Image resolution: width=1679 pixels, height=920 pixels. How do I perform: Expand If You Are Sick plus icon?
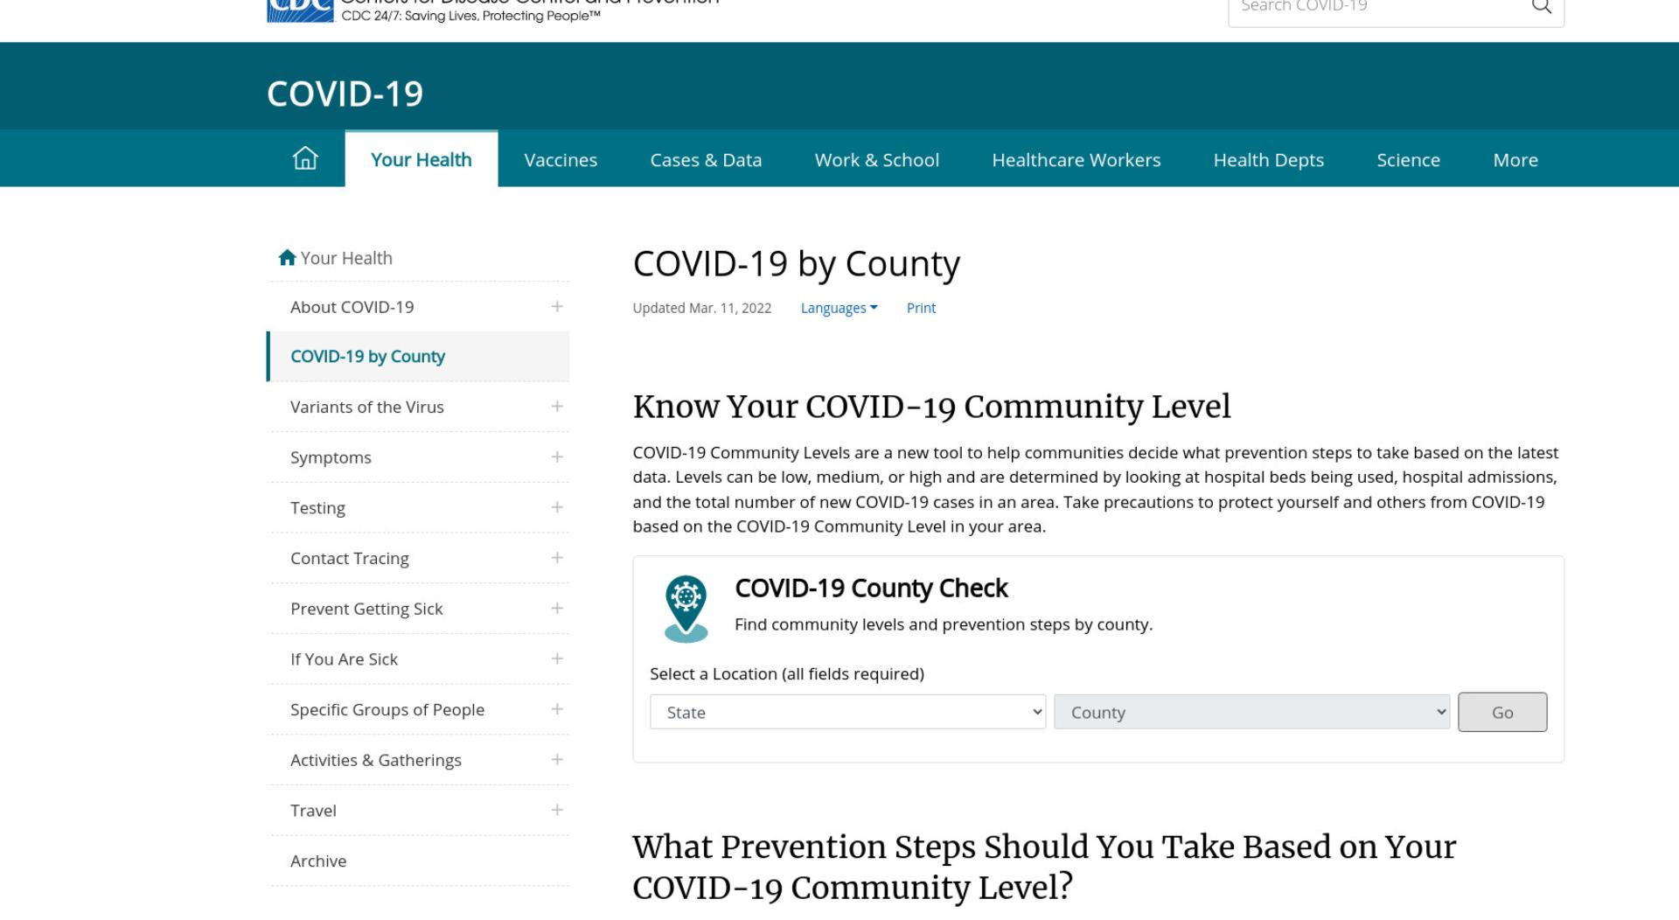point(557,659)
